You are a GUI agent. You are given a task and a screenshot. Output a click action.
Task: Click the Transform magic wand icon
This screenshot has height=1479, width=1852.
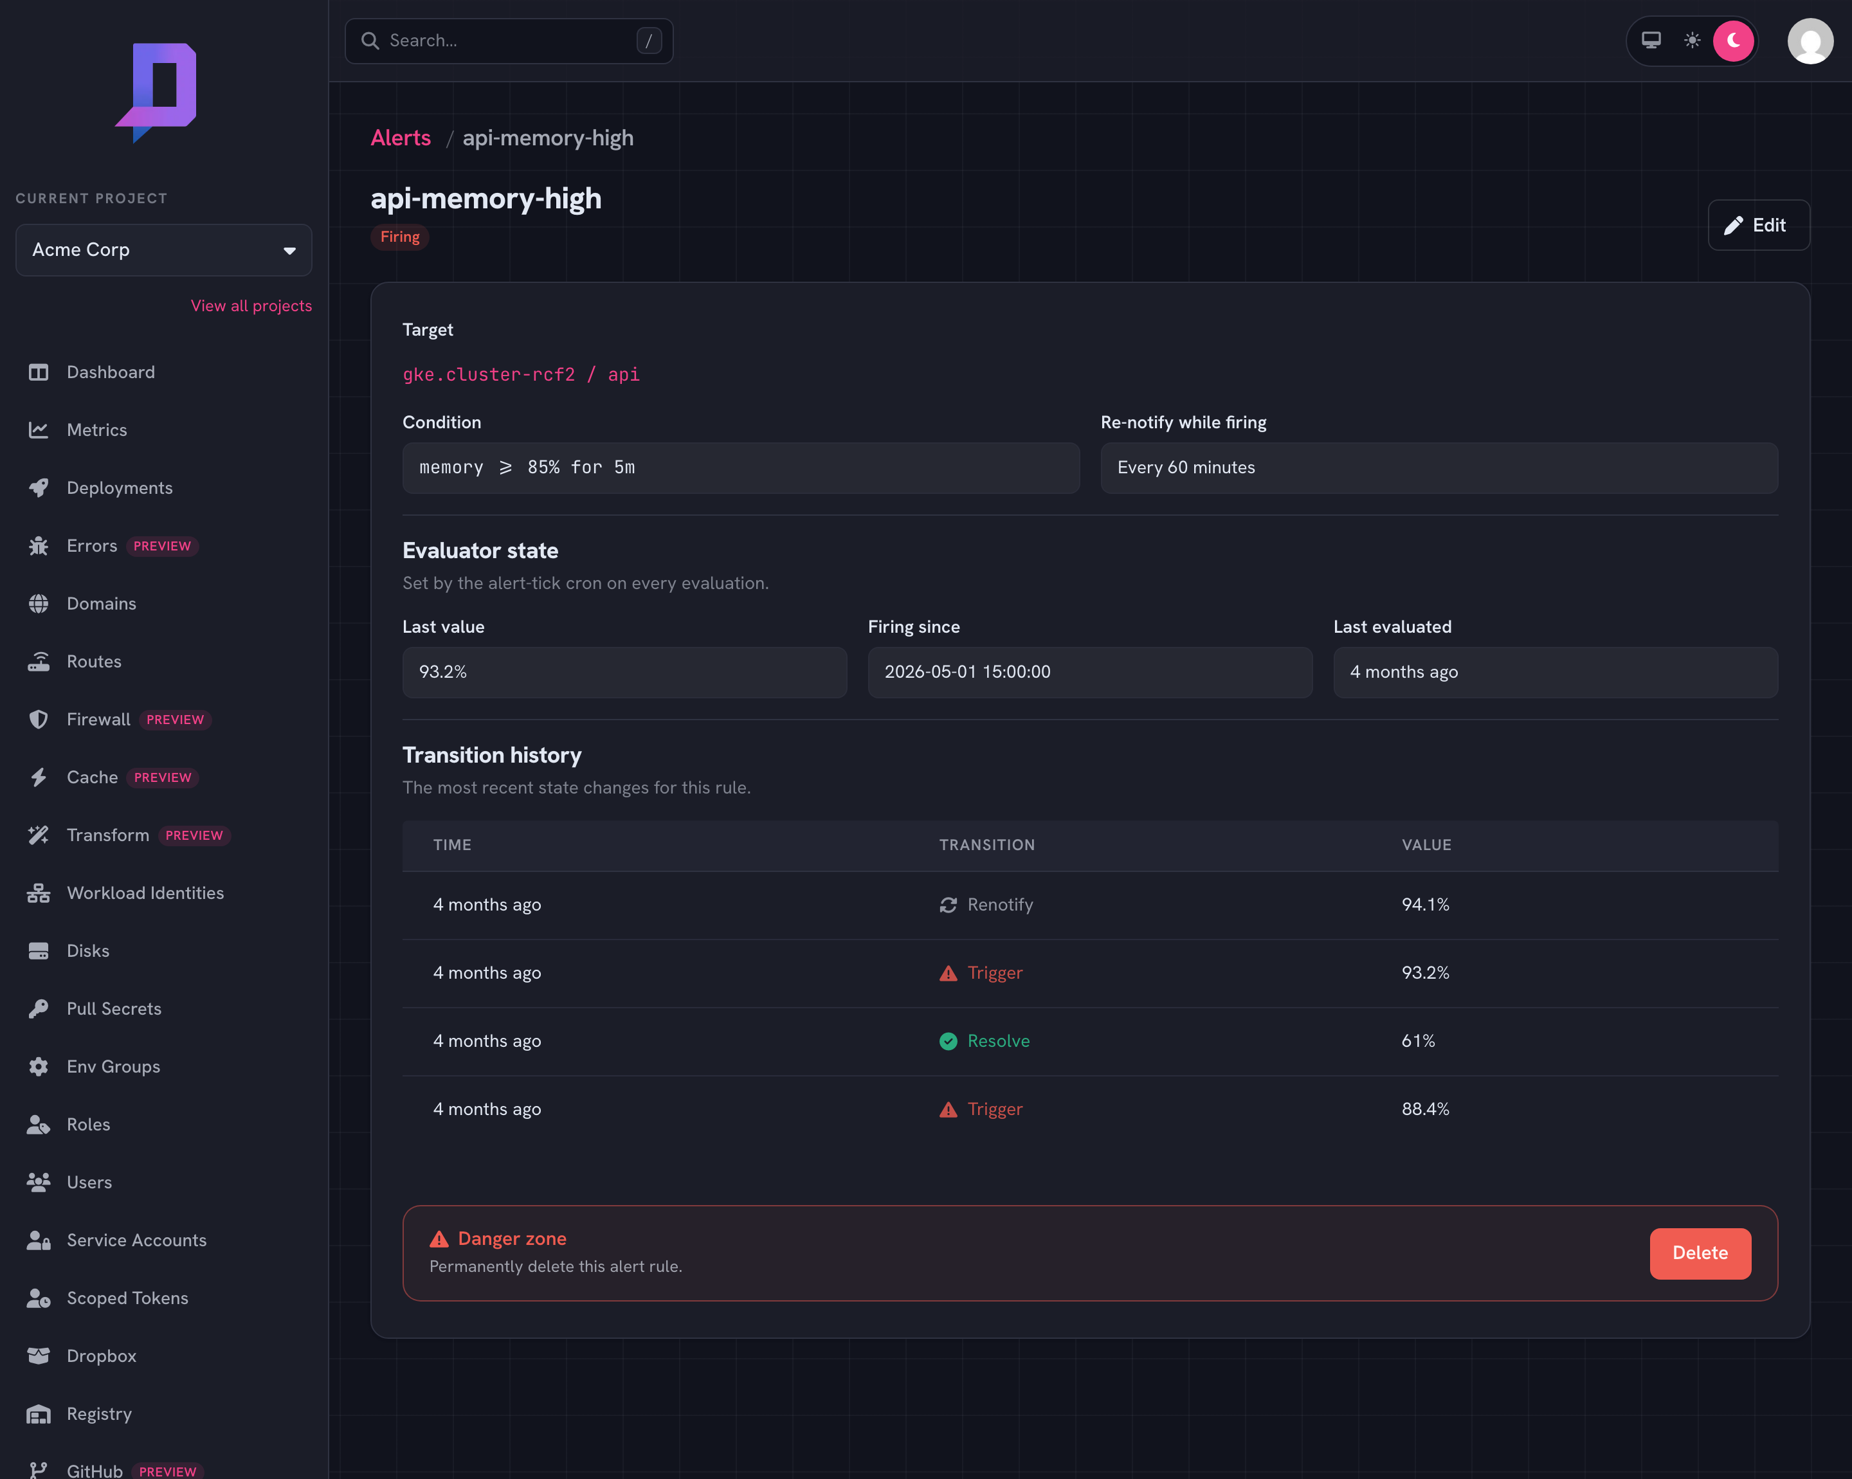point(39,835)
